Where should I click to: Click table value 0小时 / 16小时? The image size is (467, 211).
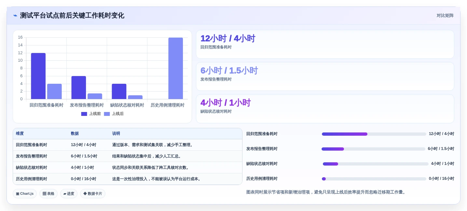pos(84,179)
